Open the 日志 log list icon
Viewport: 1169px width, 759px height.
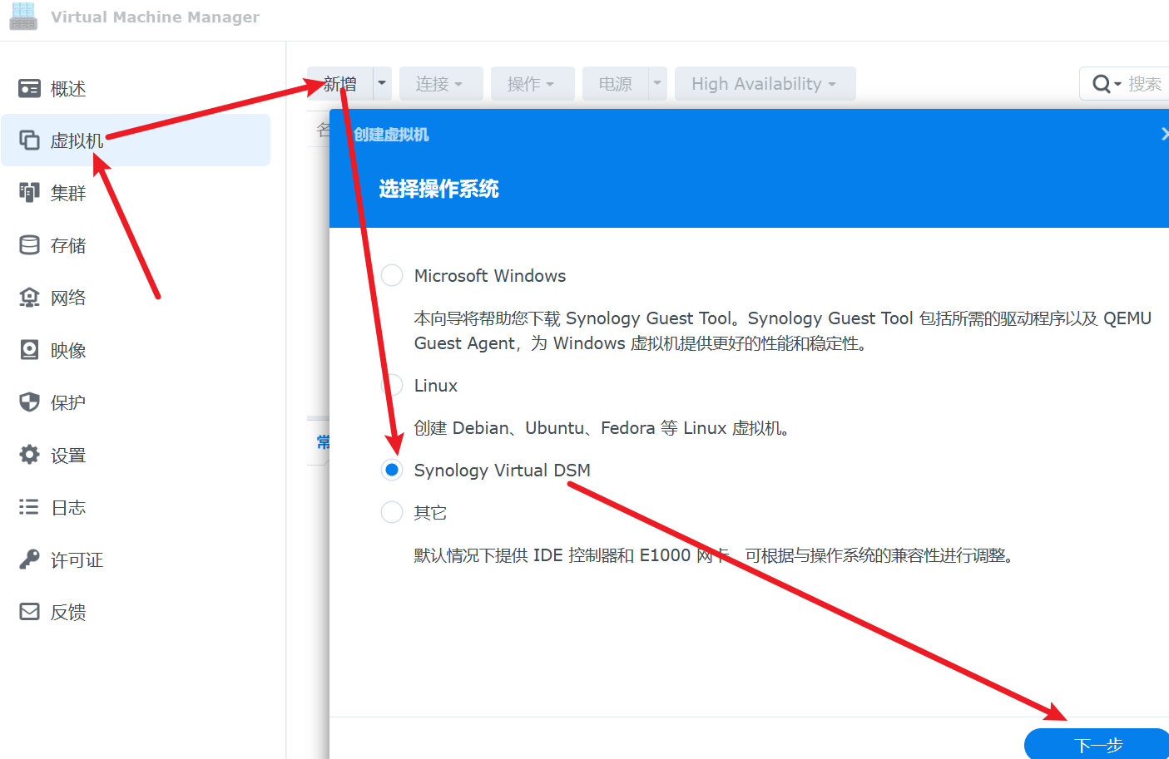pos(29,507)
